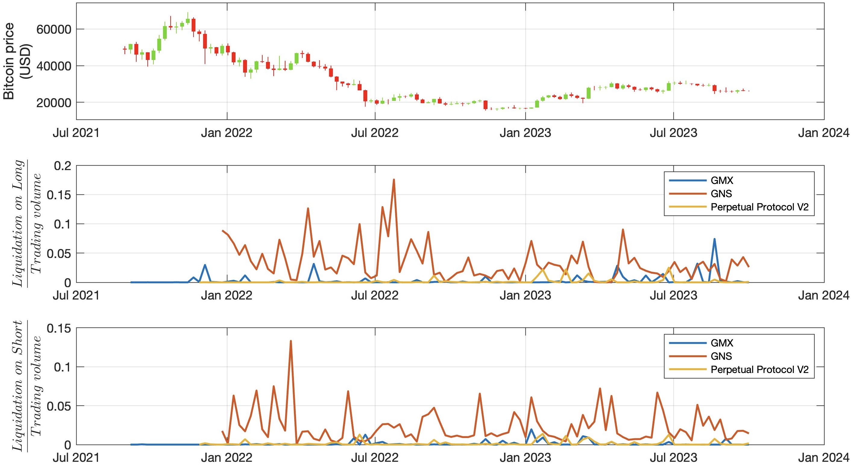This screenshot has width=851, height=466.
Task: Click the Jul 2022 tick label under the long liquidation chart
Action: tap(375, 295)
